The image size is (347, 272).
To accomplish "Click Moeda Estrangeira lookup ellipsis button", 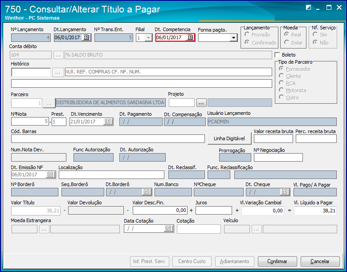I will tap(44, 229).
